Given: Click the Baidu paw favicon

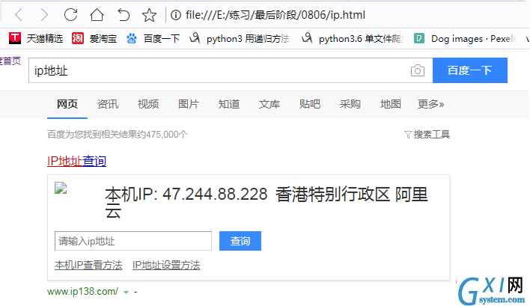Looking at the screenshot, I should pos(132,38).
